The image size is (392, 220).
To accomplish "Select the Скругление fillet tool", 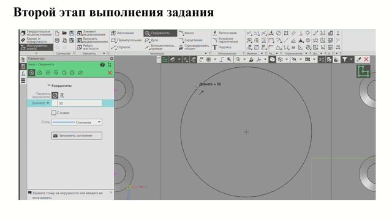I will click(x=190, y=40).
